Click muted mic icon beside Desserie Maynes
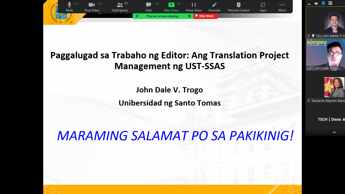 click(x=309, y=101)
